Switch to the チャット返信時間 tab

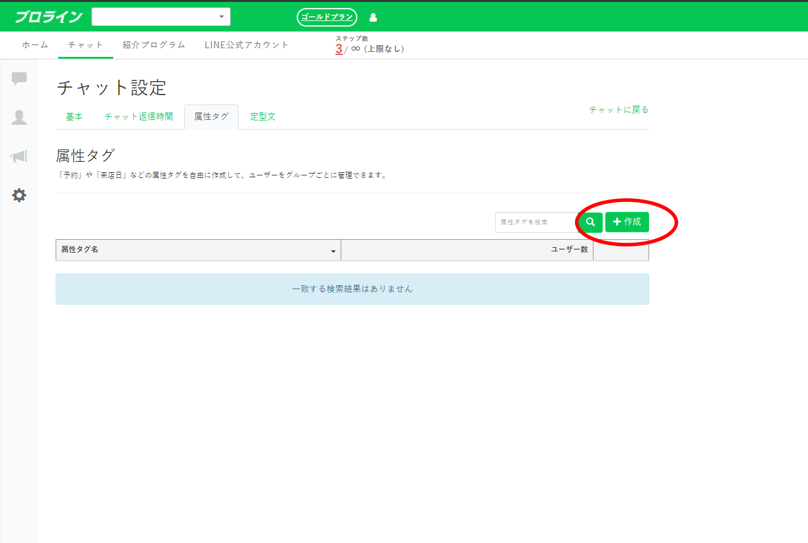138,117
